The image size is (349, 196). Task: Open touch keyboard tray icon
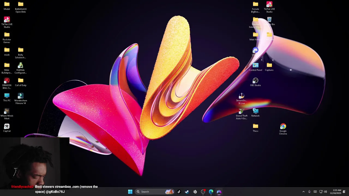315,192
